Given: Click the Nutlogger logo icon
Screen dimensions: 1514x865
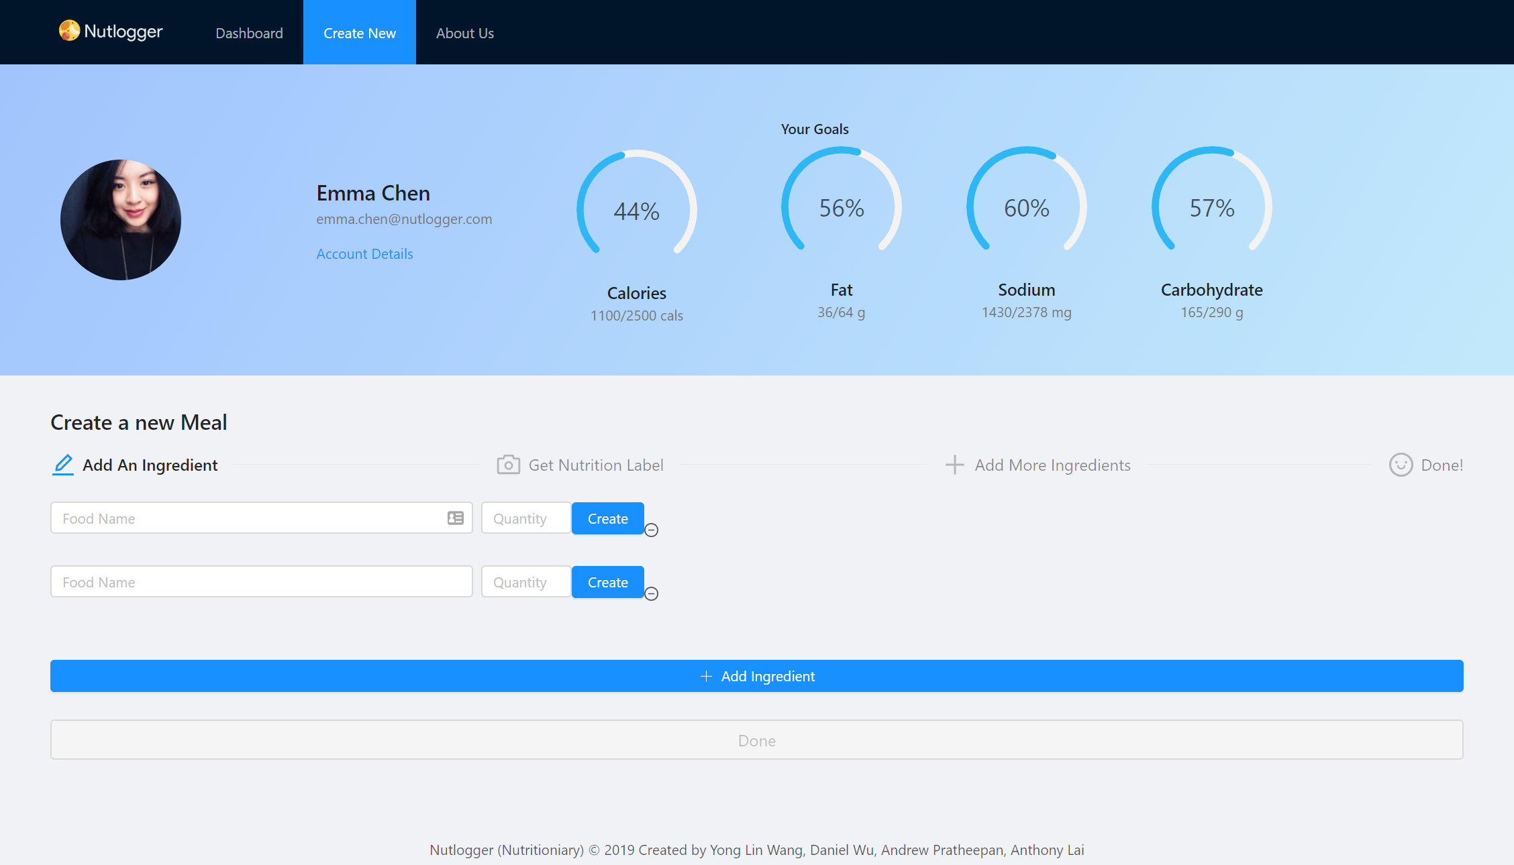Looking at the screenshot, I should click(69, 31).
